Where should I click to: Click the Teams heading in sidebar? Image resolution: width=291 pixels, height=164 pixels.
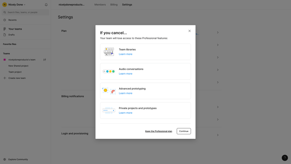(7, 53)
